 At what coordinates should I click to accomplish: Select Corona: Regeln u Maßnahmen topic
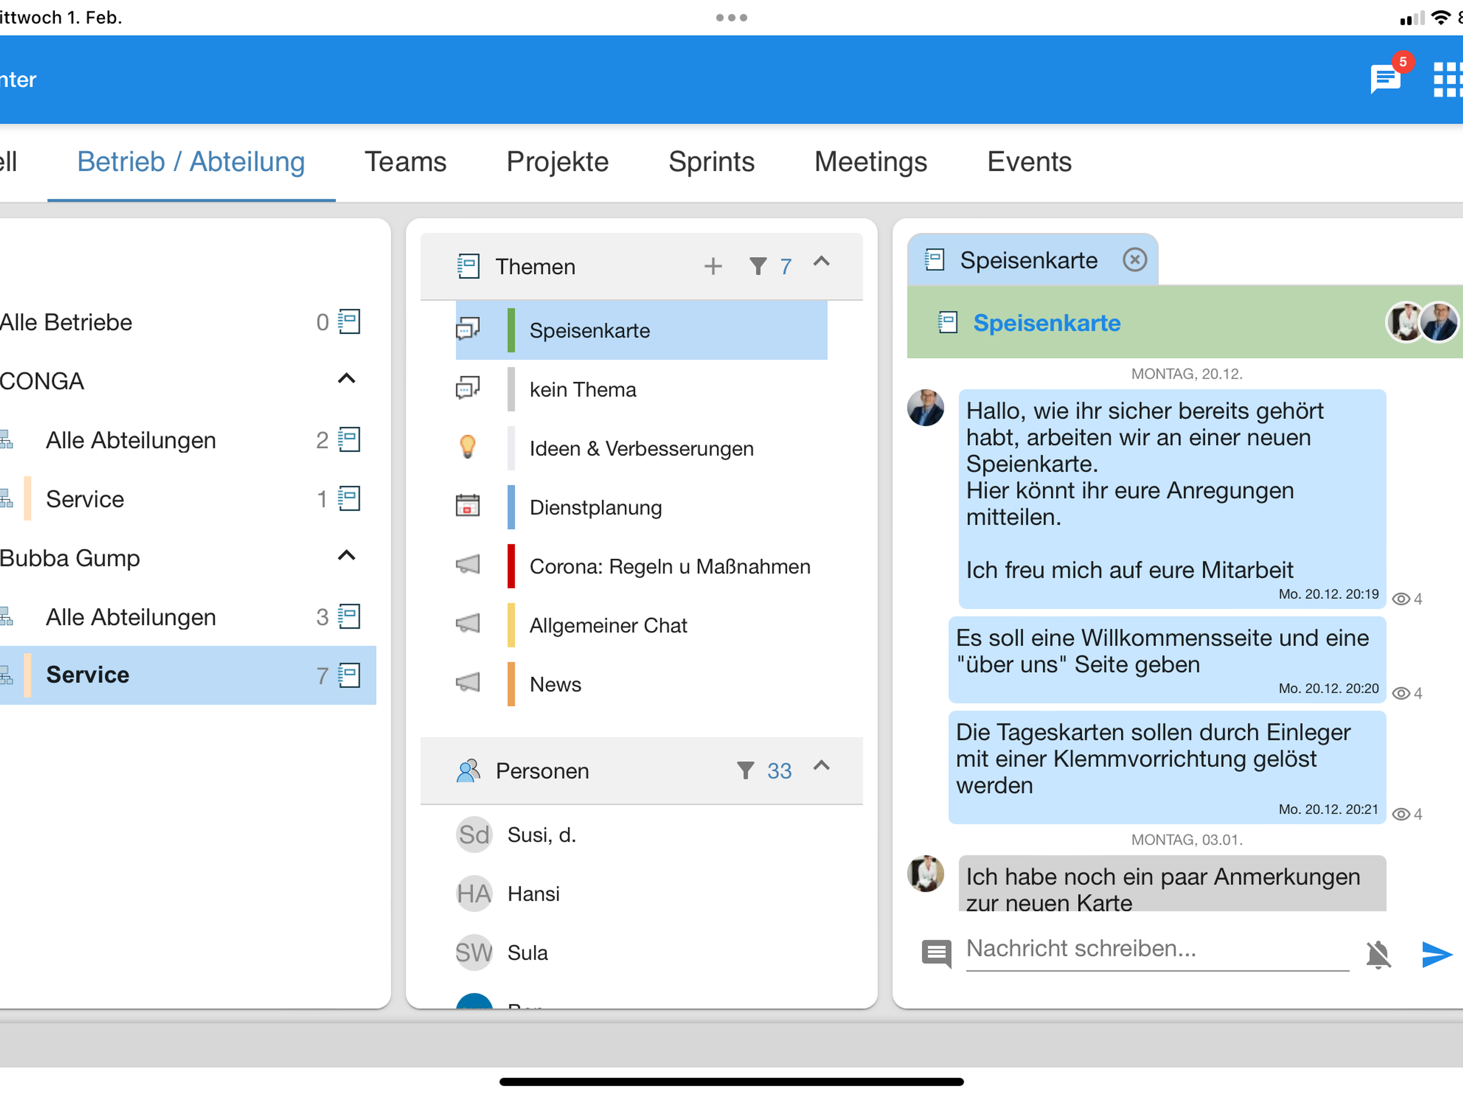[x=642, y=566]
